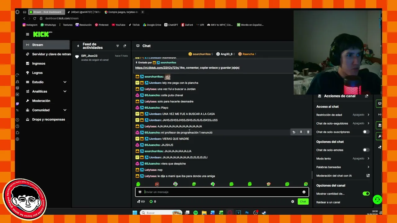
Task: Toggle Chat de solo-emotes switch
Action: pyautogui.click(x=366, y=150)
